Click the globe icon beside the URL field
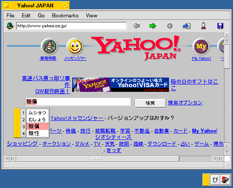233x188 pixels. [10, 26]
